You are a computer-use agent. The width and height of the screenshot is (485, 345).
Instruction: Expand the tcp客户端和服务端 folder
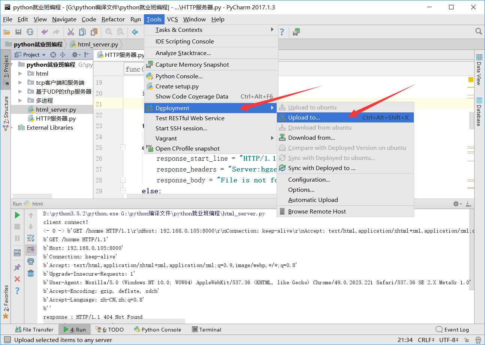point(20,82)
